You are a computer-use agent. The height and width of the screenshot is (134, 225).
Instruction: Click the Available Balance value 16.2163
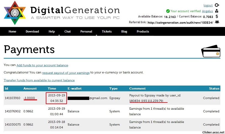pos(170,17)
